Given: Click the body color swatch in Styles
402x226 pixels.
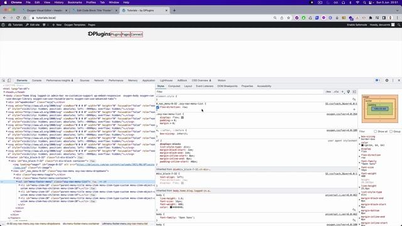Looking at the screenshot, I should [x=171, y=207].
